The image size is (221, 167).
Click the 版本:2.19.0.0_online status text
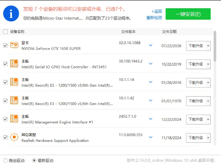[x=171, y=160]
